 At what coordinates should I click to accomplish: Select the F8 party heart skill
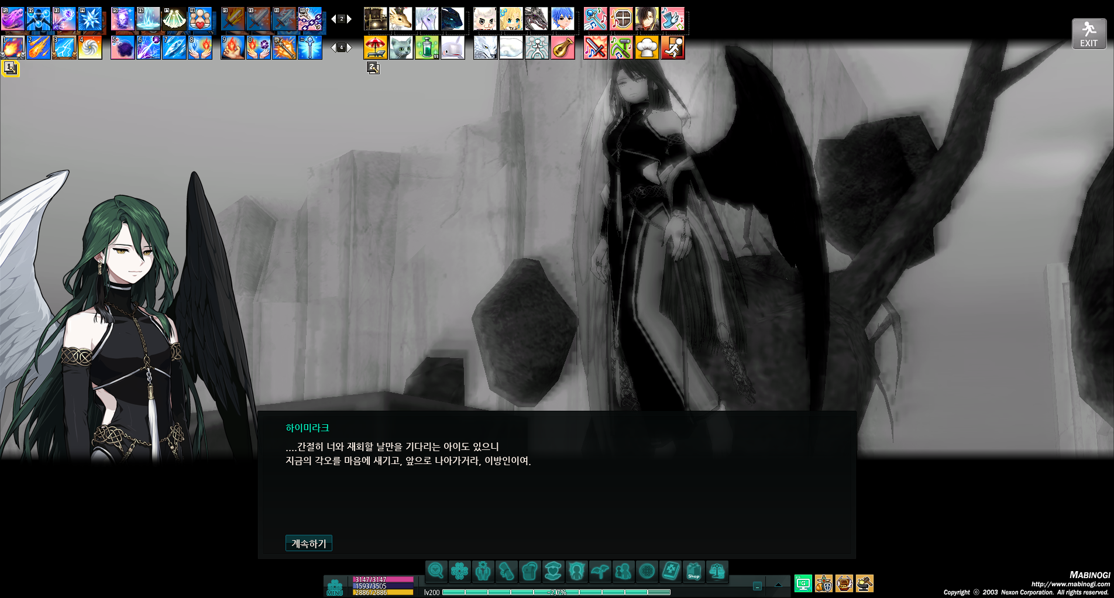point(200,19)
